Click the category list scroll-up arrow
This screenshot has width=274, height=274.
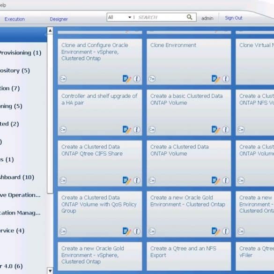tap(50, 30)
